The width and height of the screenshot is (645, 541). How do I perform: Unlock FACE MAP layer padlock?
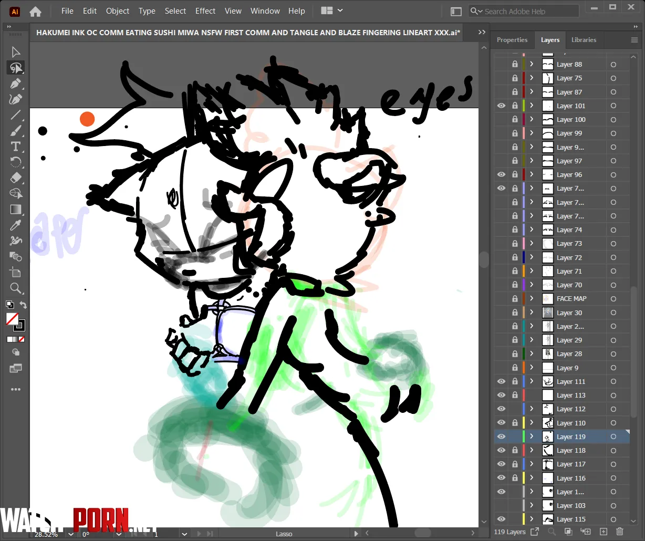515,298
